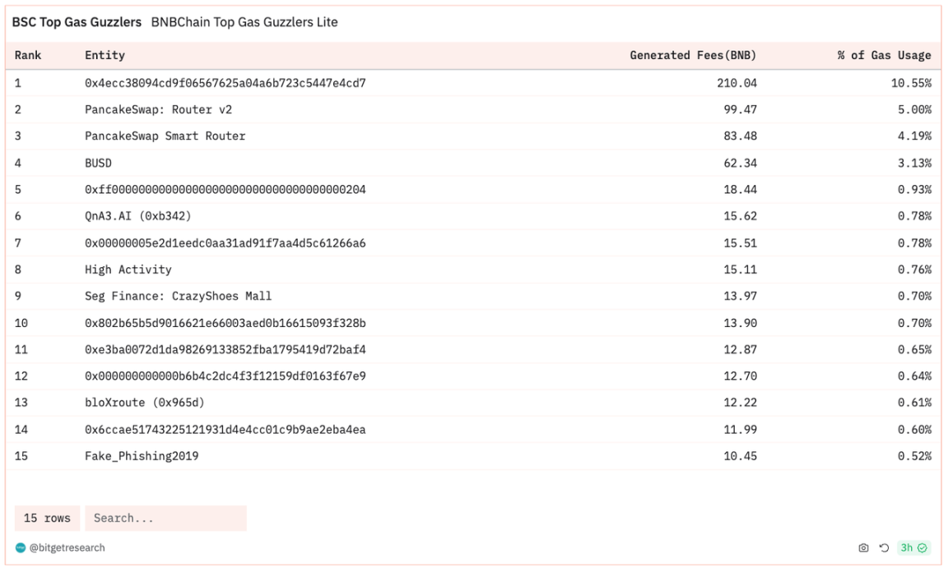Click the 15.51 generated fees value

[740, 242]
